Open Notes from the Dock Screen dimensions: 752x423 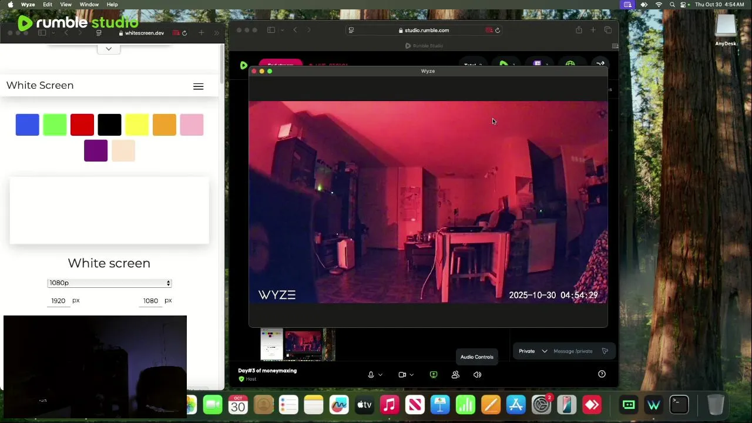coord(314,405)
